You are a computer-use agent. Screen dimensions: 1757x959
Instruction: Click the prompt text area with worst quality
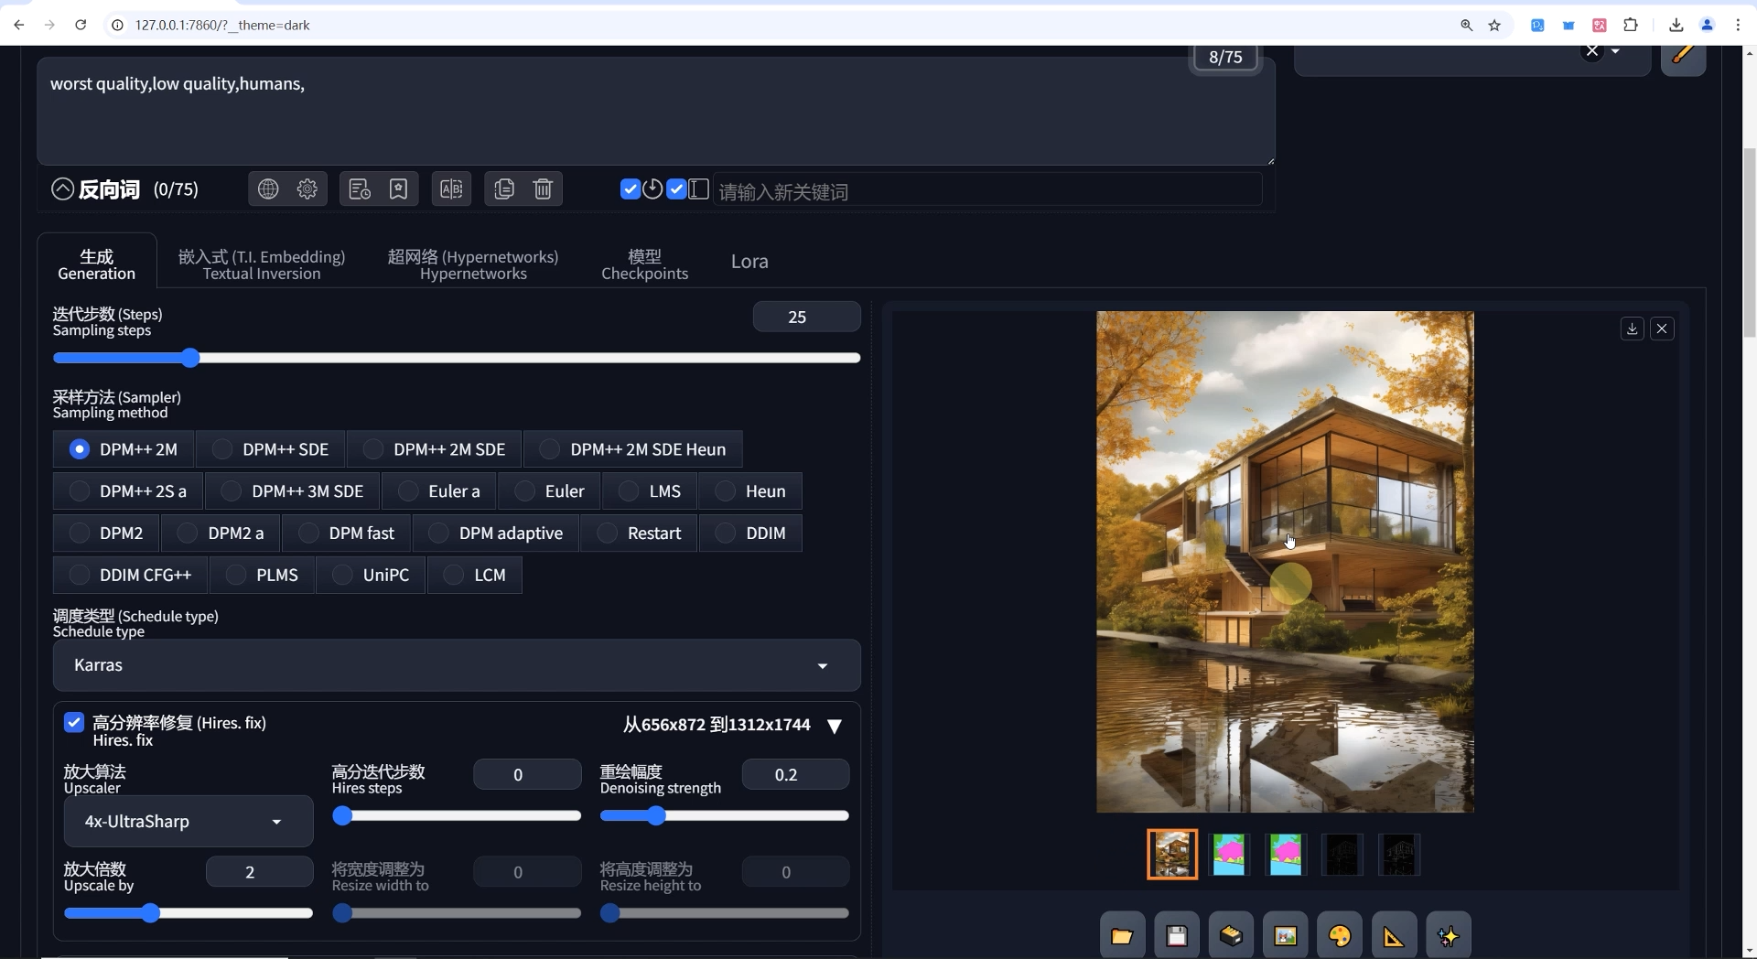tap(655, 112)
